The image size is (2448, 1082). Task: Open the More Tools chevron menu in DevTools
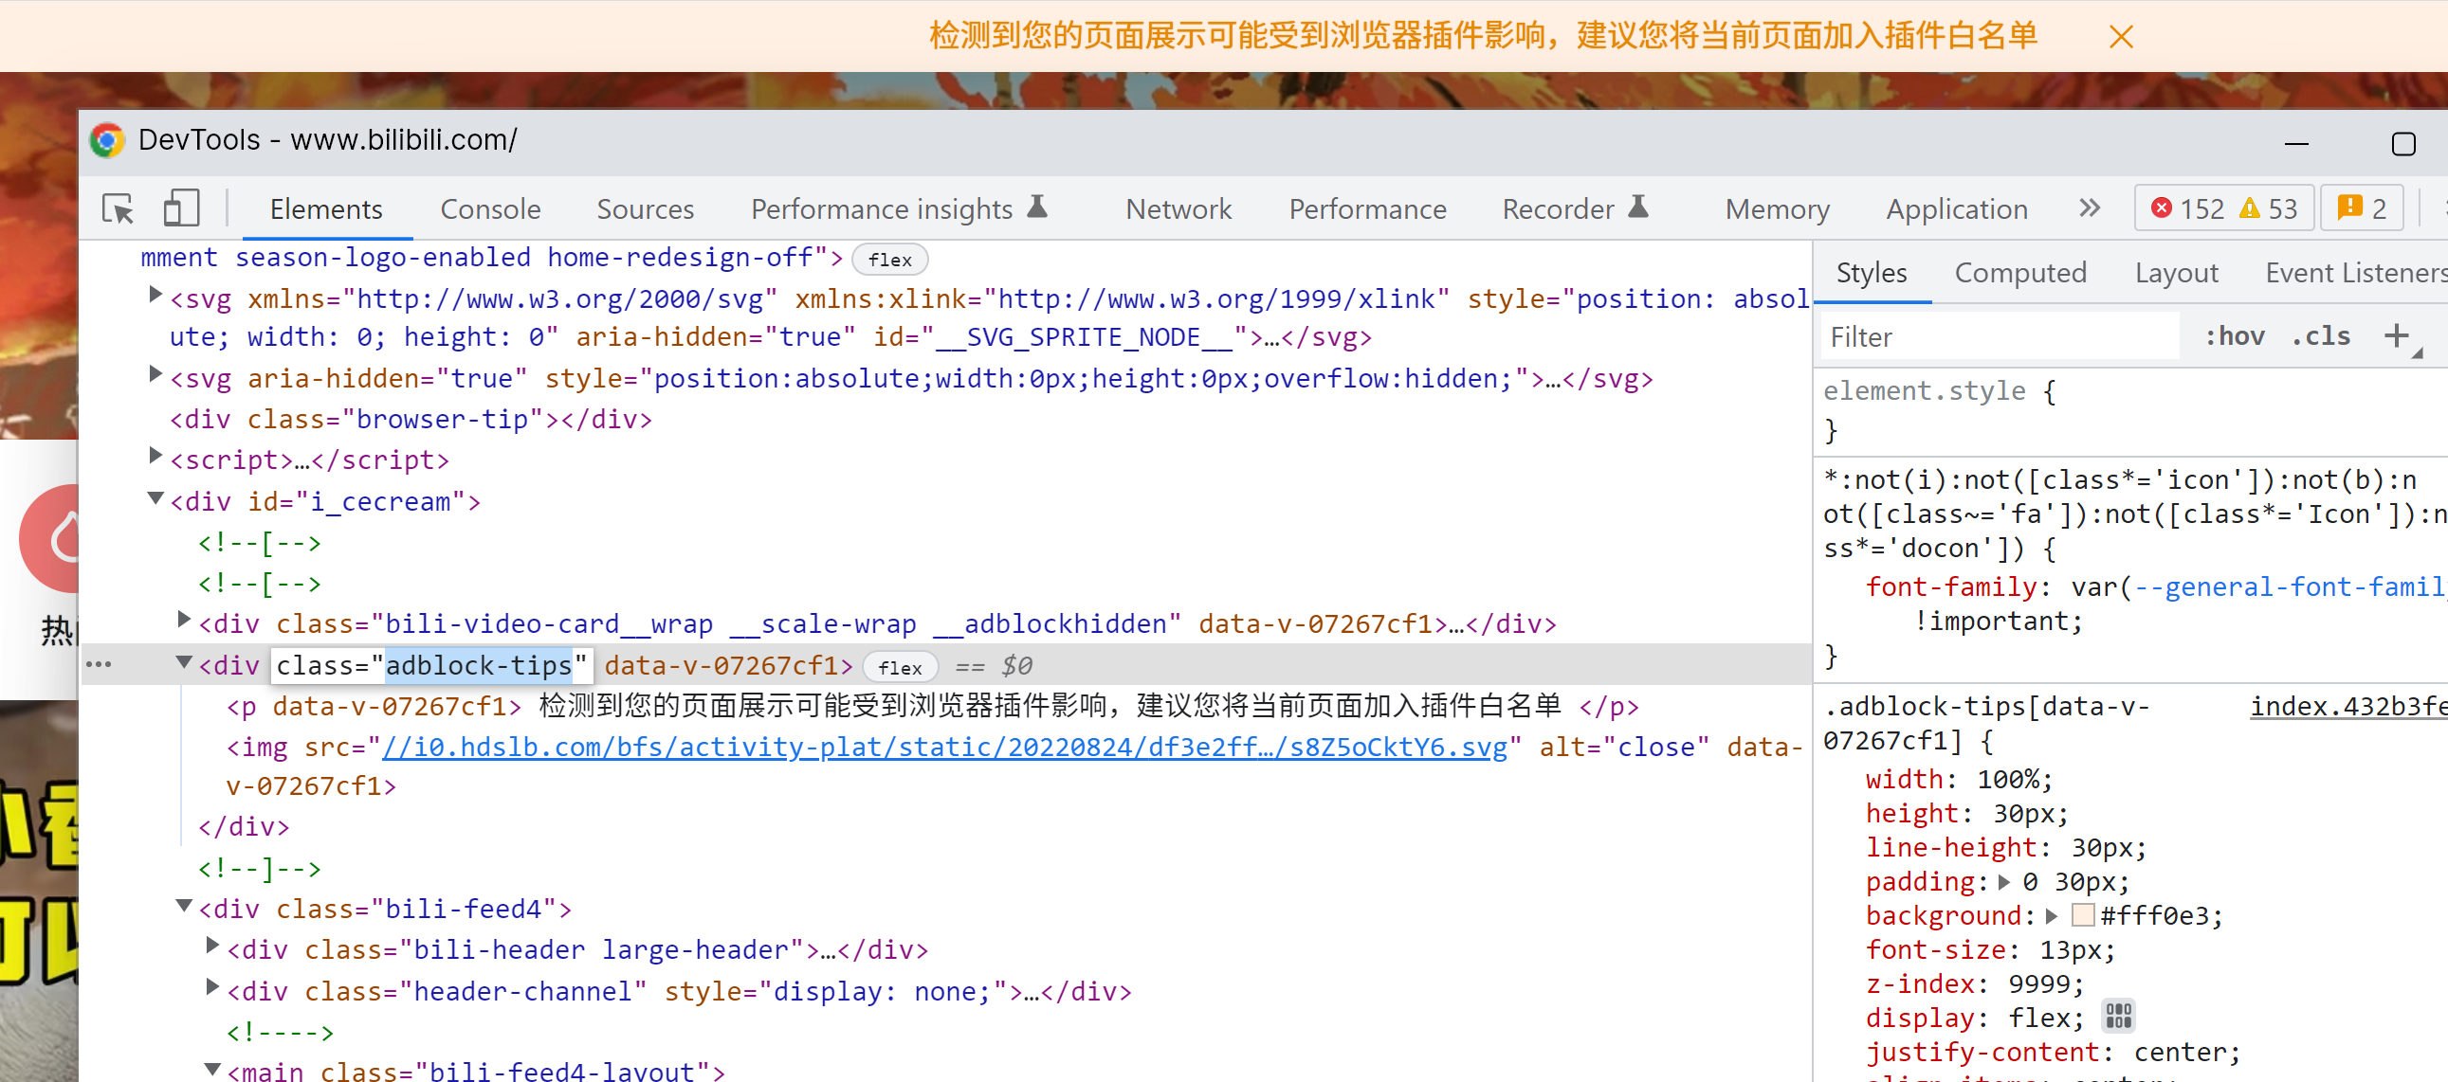[2089, 208]
